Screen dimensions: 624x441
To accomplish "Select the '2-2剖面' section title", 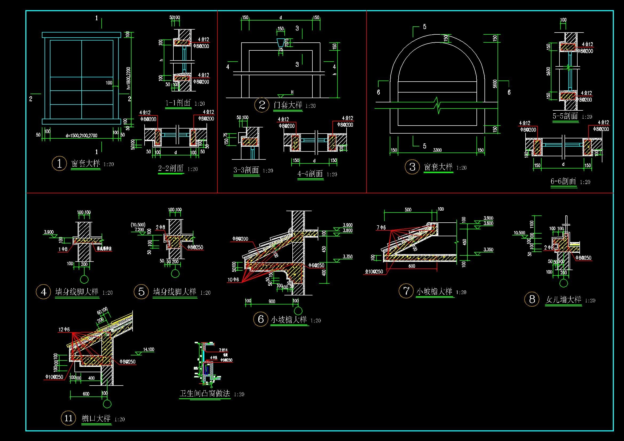I will coord(171,168).
